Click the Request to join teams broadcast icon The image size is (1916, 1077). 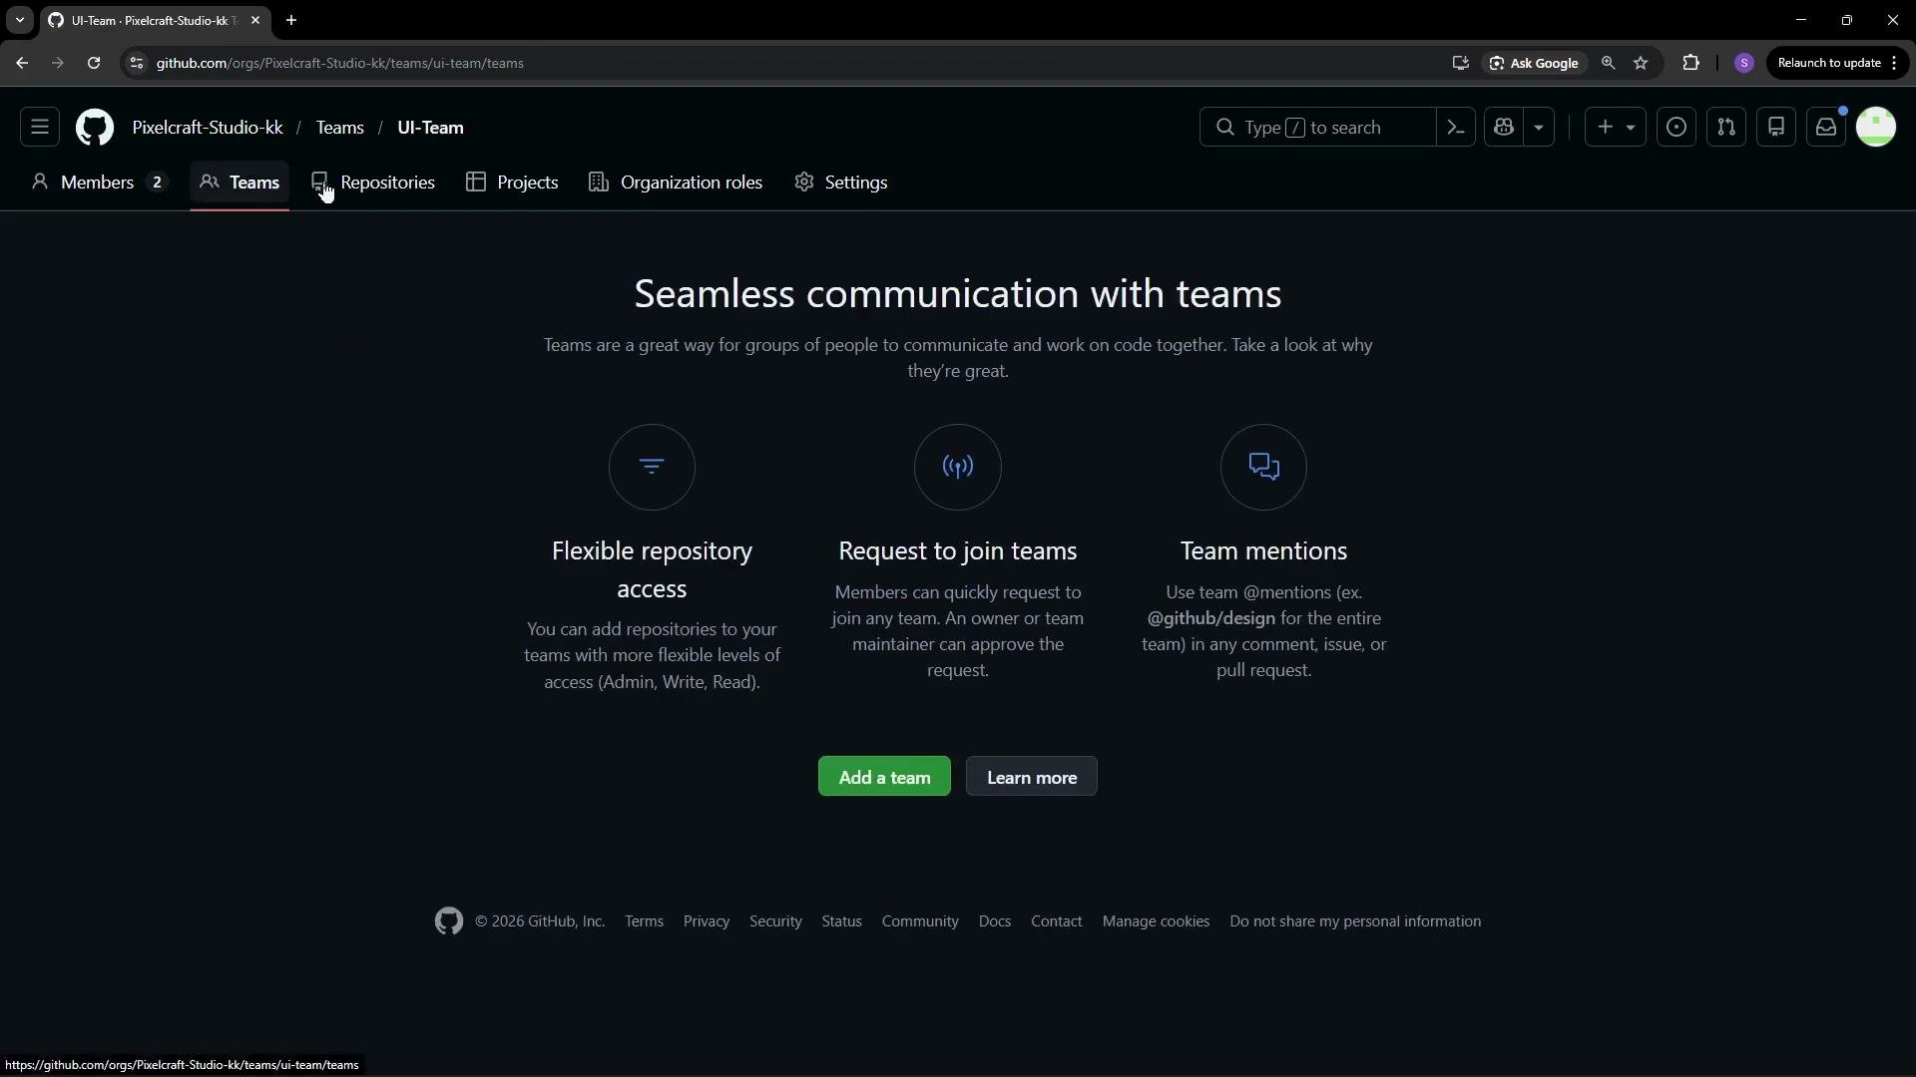tap(958, 467)
